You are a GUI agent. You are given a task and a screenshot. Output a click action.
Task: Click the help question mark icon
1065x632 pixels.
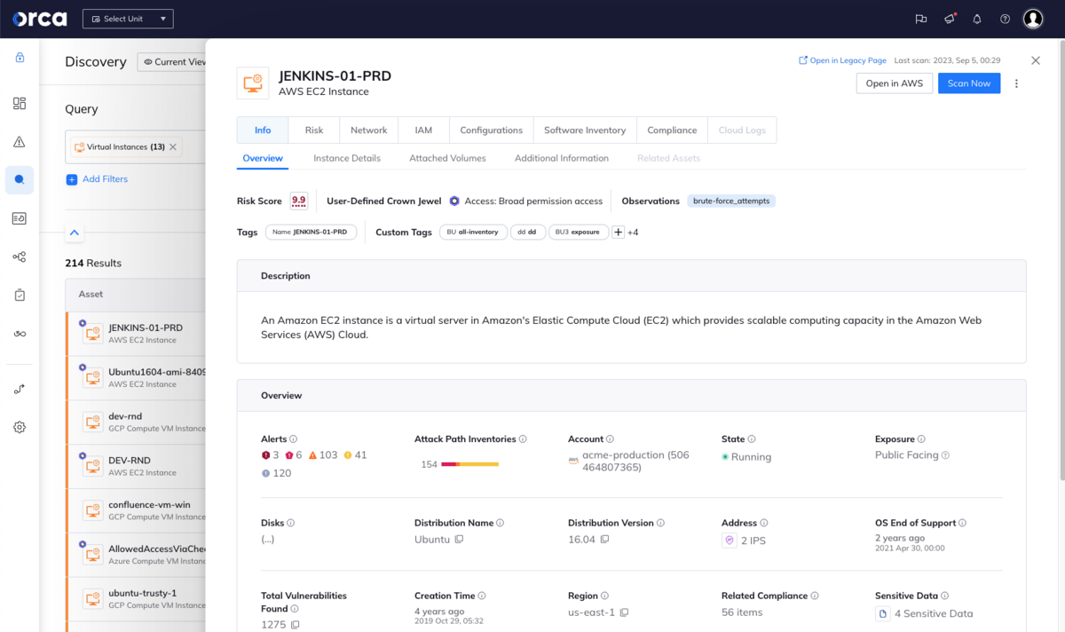point(1005,19)
